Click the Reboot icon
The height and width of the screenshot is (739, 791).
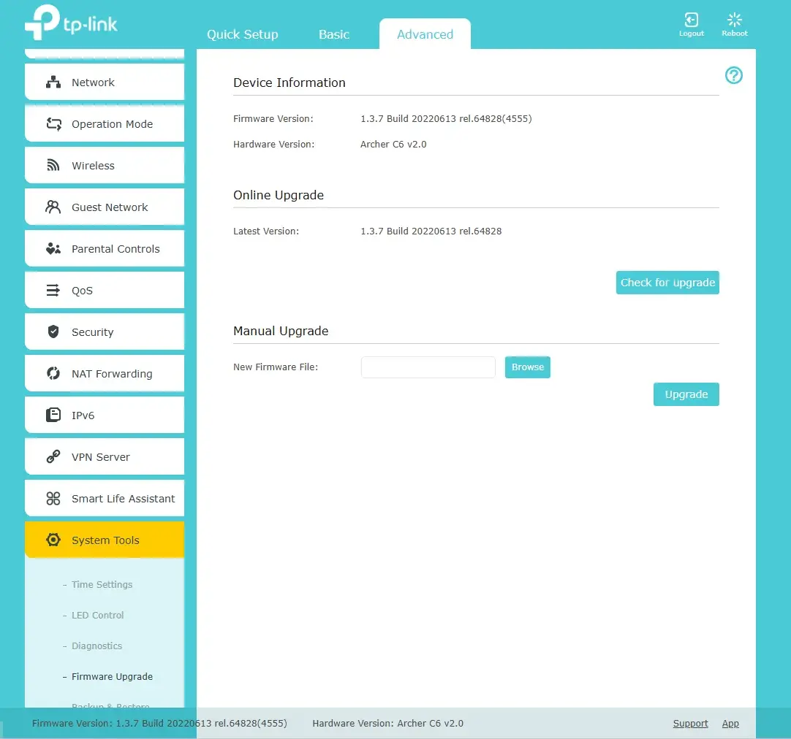(x=735, y=20)
